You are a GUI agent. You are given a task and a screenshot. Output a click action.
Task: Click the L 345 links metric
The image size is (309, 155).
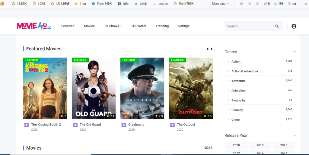[x=39, y=4]
